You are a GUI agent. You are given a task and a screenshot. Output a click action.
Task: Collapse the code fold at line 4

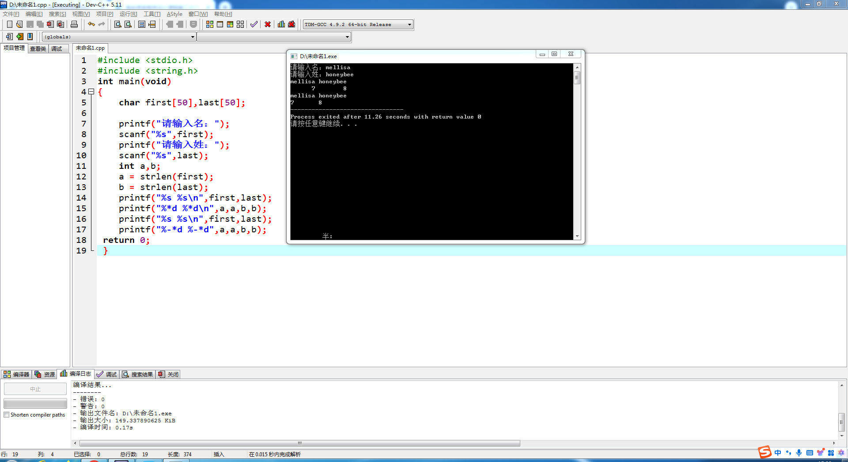coord(91,92)
